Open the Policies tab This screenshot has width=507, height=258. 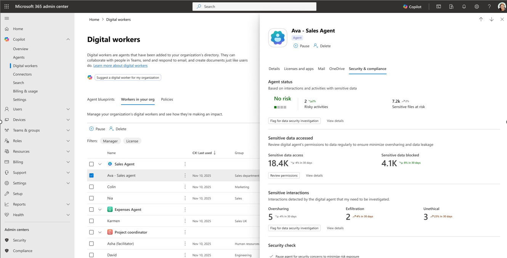point(167,99)
